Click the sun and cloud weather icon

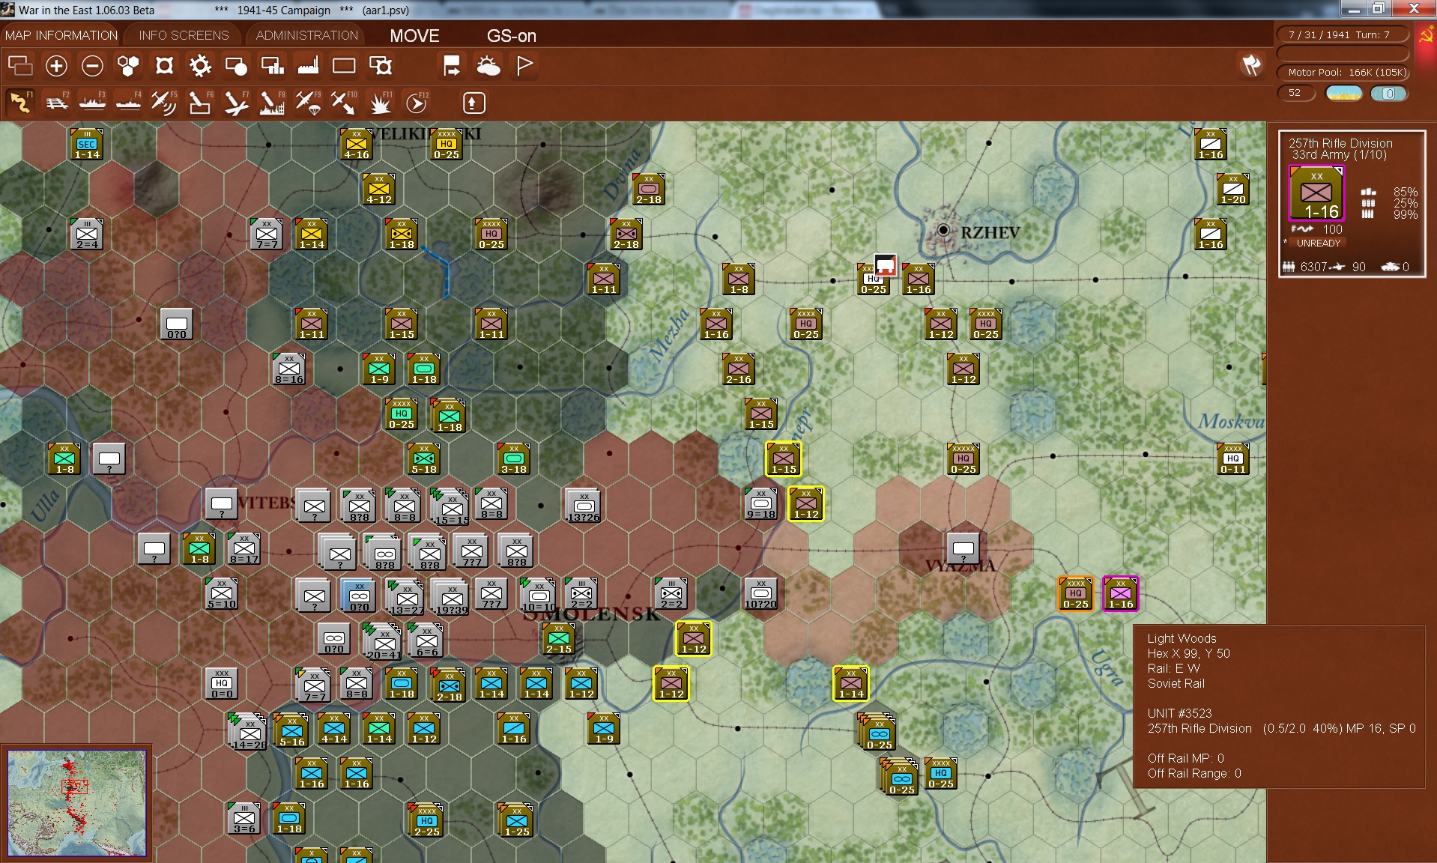(488, 66)
